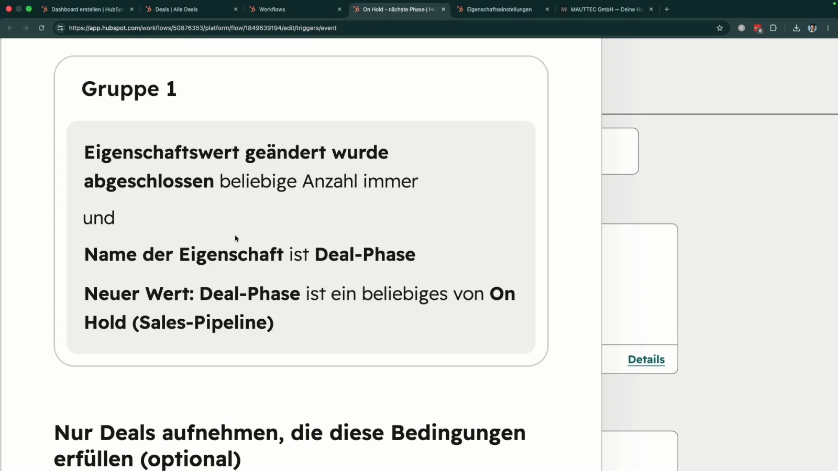This screenshot has width=838, height=471.
Task: Click the Details link
Action: point(646,360)
